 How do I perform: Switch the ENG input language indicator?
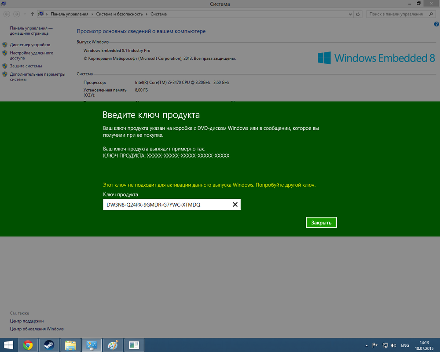click(405, 345)
